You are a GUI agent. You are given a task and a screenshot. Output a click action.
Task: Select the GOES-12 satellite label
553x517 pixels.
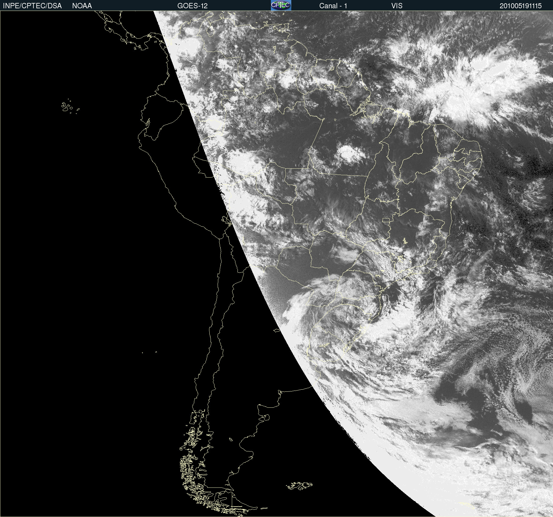click(193, 6)
